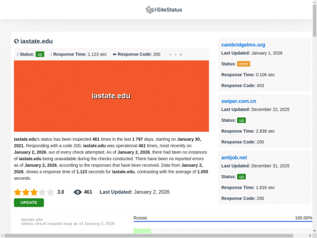Screen dimensions: 317x238
Task: Click the Russia 100% progress bar
Action: pos(222,222)
